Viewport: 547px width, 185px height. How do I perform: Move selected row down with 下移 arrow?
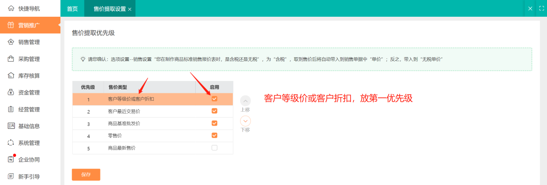[x=245, y=121]
